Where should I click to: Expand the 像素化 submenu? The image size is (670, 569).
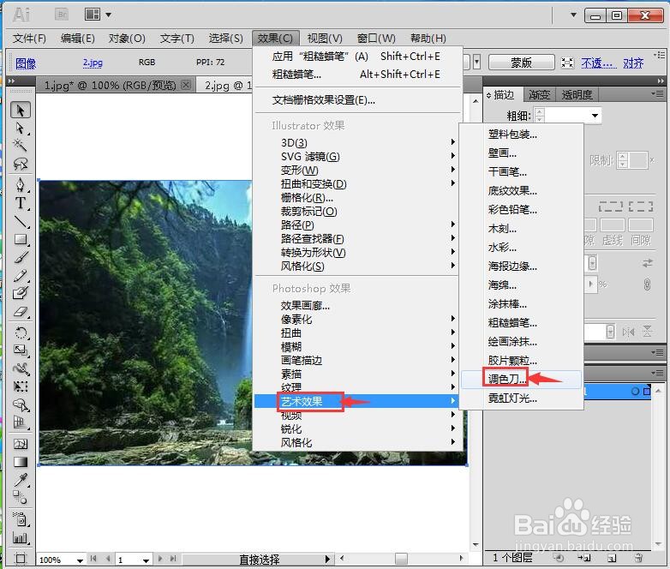tap(358, 320)
